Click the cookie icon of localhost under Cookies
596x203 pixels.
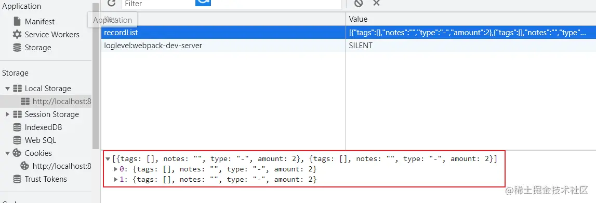tap(25, 166)
